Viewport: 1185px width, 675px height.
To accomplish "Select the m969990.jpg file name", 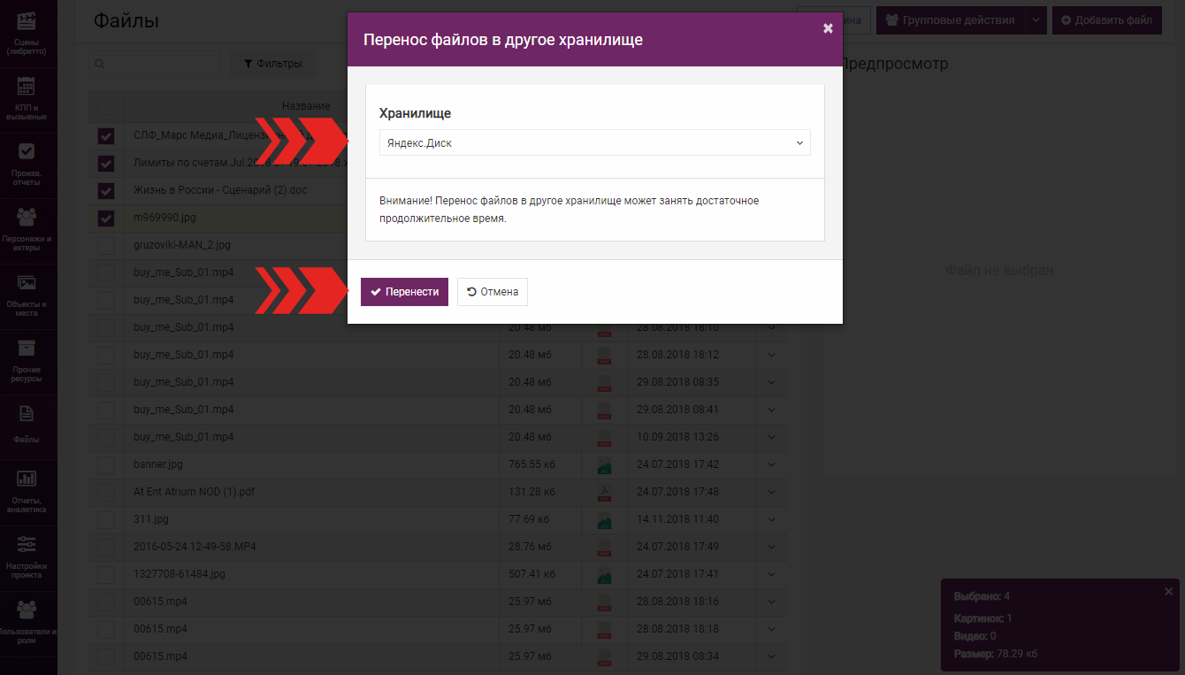I will 164,218.
